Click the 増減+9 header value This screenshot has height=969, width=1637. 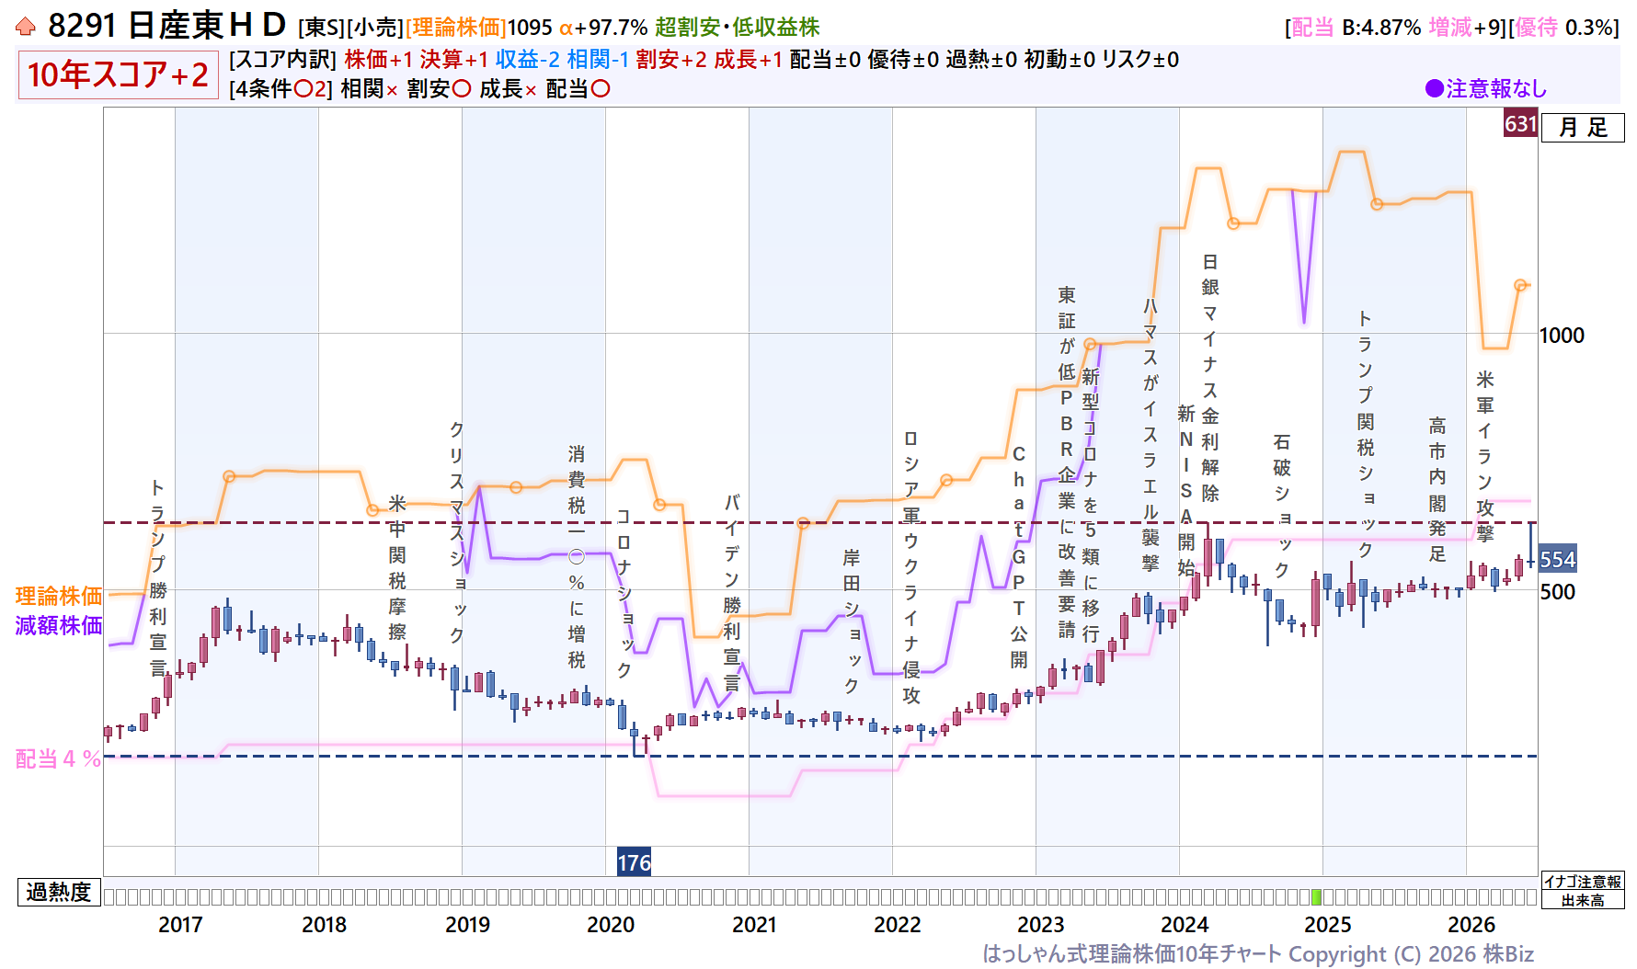tap(1463, 28)
